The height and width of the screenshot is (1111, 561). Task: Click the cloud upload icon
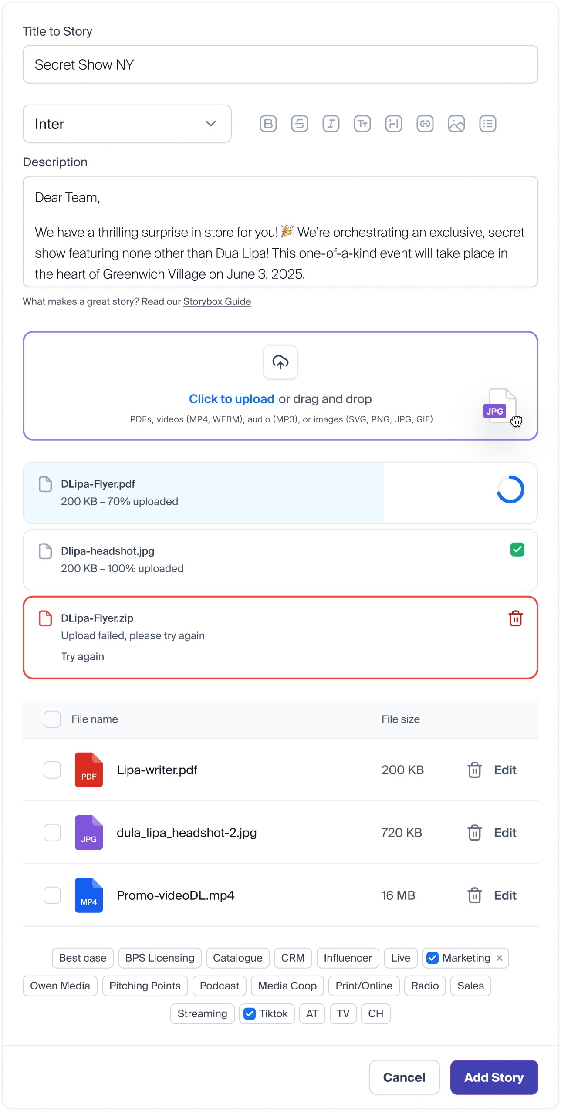pyautogui.click(x=280, y=362)
